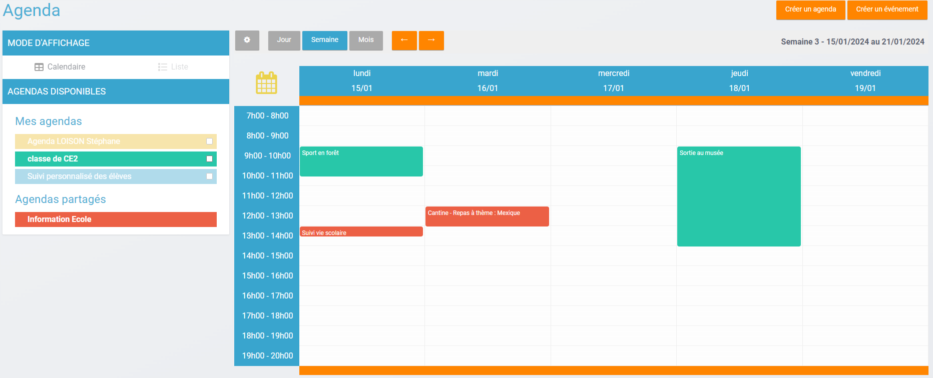933x378 pixels.
Task: Open the Suivi vie scolaire event
Action: [x=361, y=232]
